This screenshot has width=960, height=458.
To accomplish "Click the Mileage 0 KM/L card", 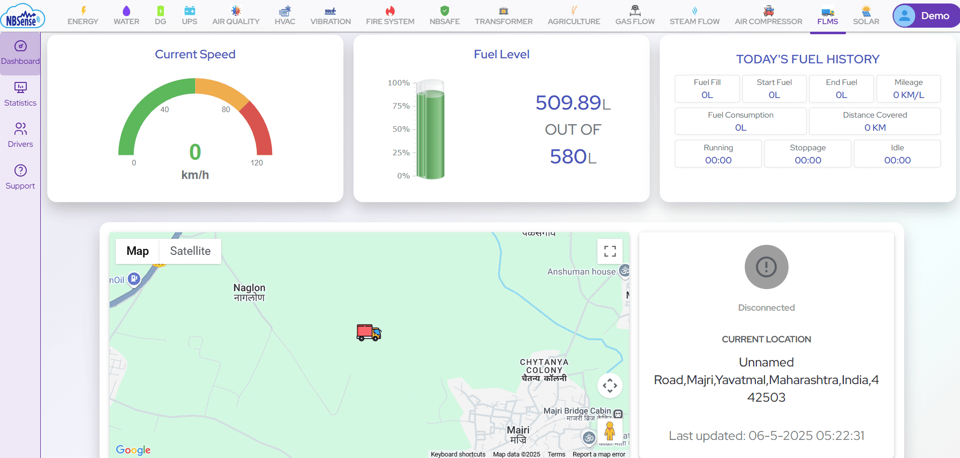I will [x=909, y=89].
